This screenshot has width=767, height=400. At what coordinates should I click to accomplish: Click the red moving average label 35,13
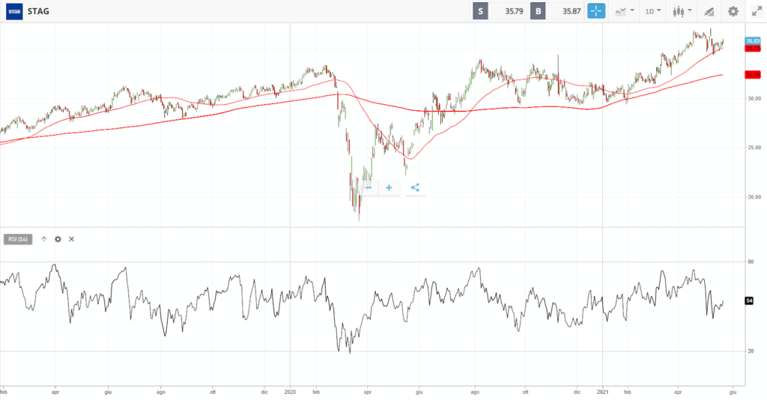coord(753,48)
